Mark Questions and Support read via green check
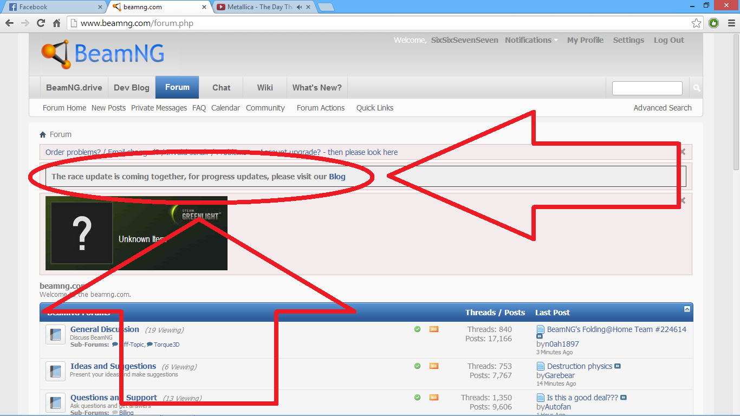Image resolution: width=740 pixels, height=416 pixels. [417, 397]
